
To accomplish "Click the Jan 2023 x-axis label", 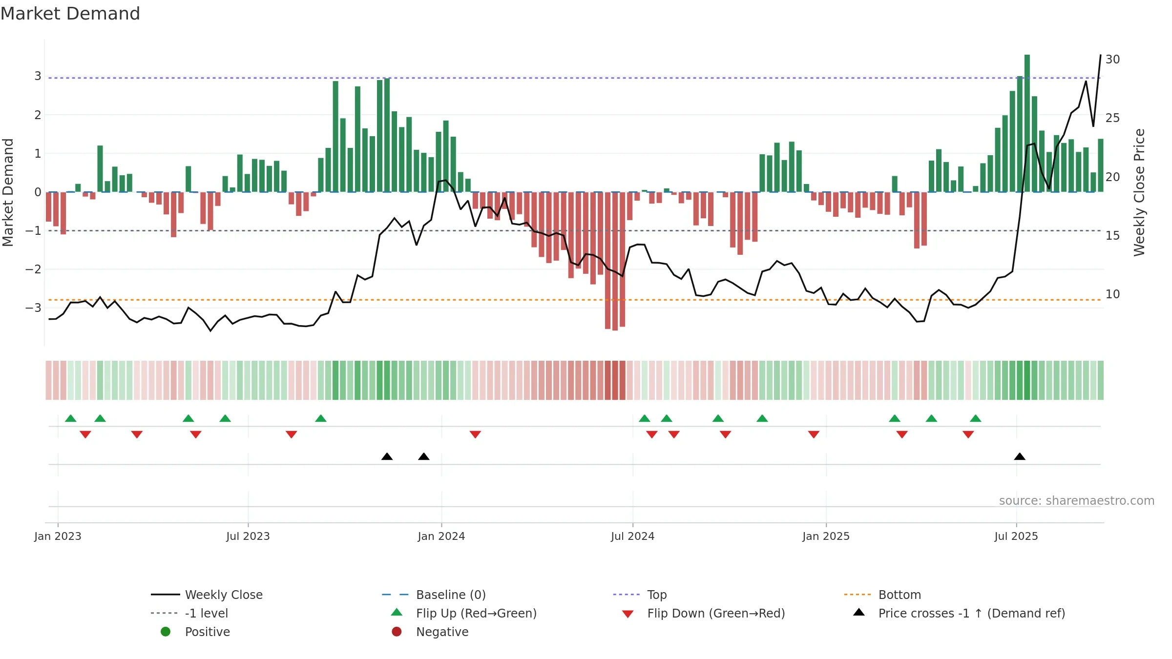I will [58, 536].
